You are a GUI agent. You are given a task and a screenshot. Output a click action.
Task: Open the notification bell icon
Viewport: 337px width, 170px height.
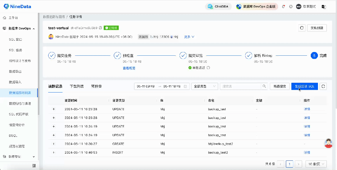coord(284,7)
